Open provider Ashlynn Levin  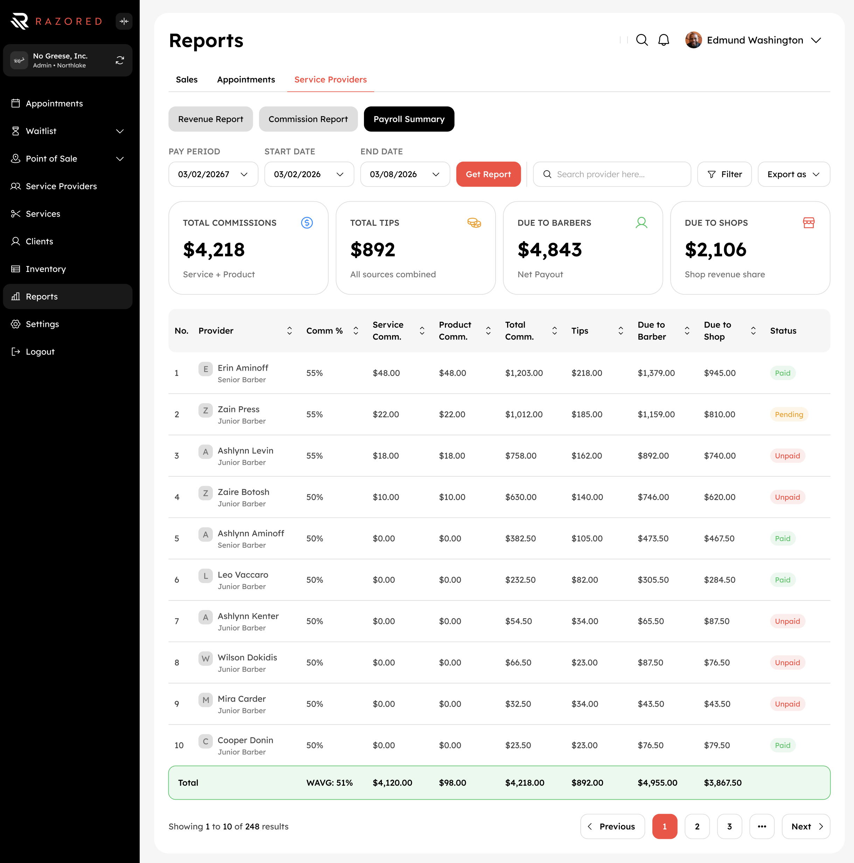coord(246,451)
